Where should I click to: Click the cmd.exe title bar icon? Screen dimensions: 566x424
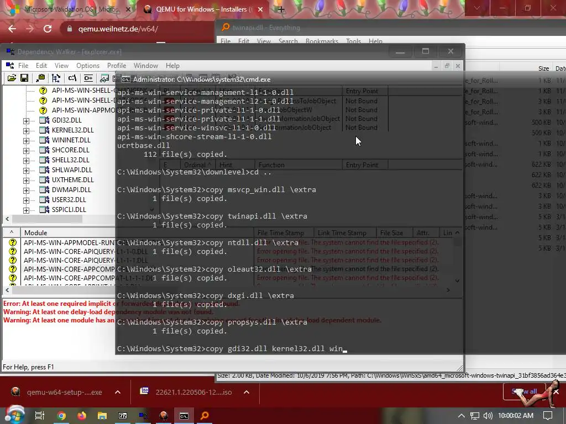click(126, 79)
